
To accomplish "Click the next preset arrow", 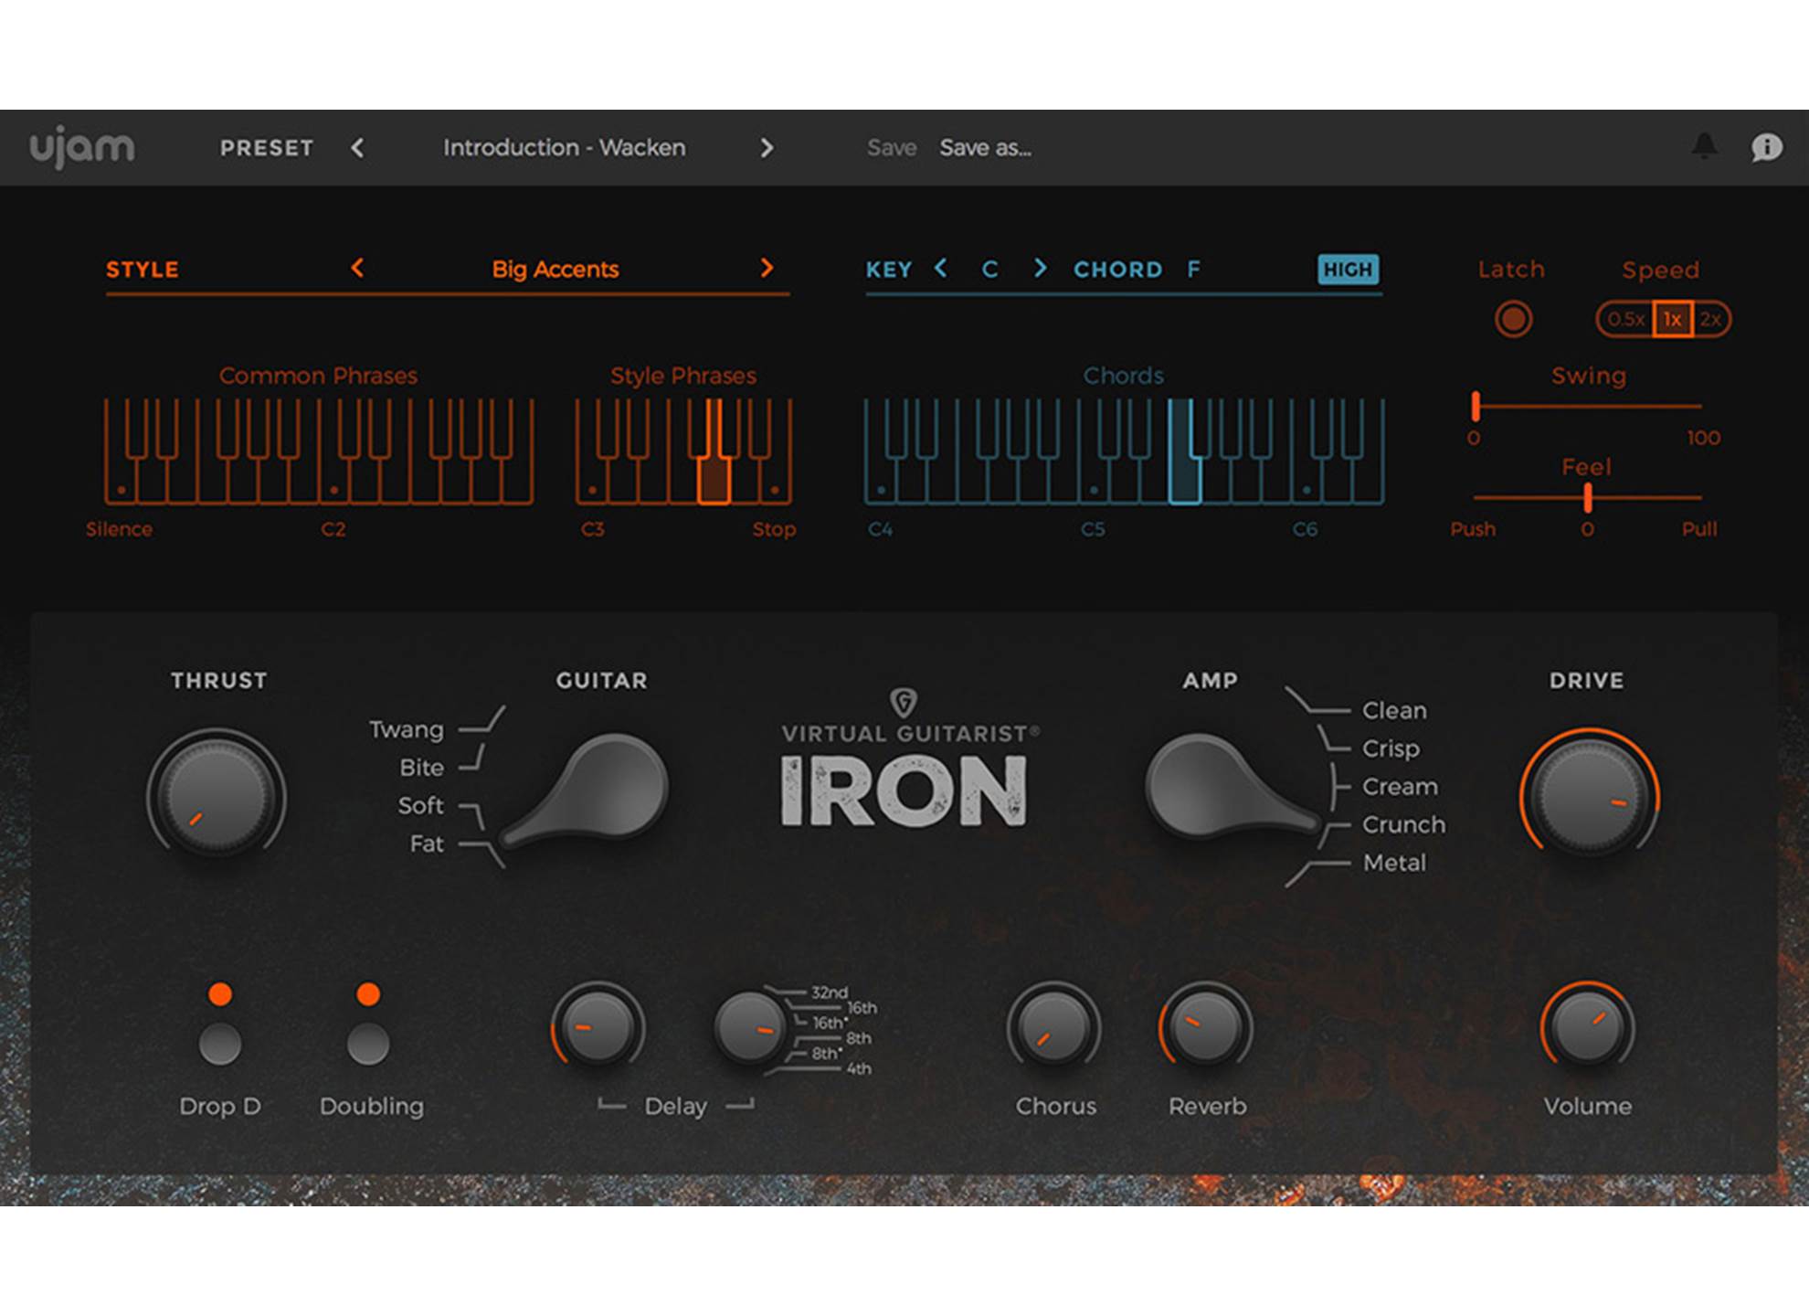I will [767, 147].
